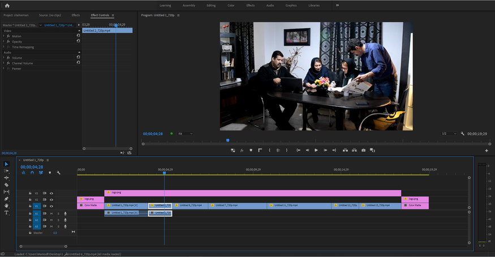This screenshot has width=495, height=257.
Task: Open the 1/2 playback resolution dropdown
Action: click(449, 134)
